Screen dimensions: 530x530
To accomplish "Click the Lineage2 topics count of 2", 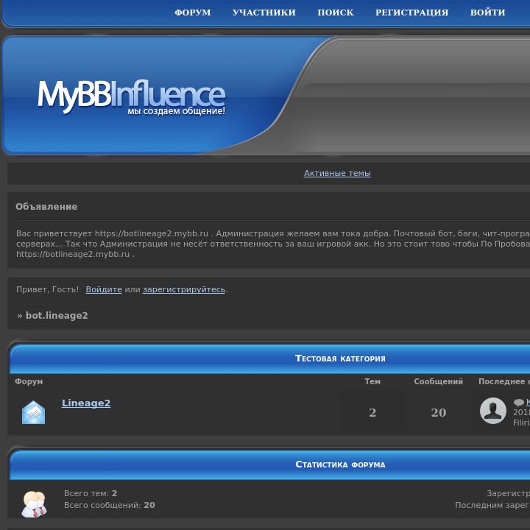I will point(372,413).
